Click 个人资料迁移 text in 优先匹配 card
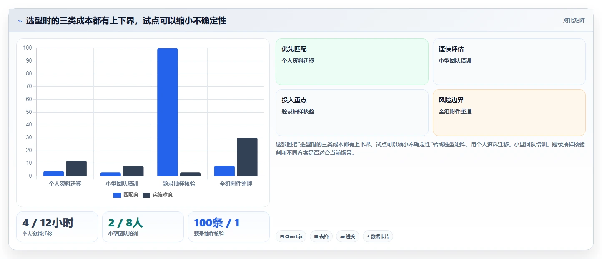602x259 pixels. 298,60
